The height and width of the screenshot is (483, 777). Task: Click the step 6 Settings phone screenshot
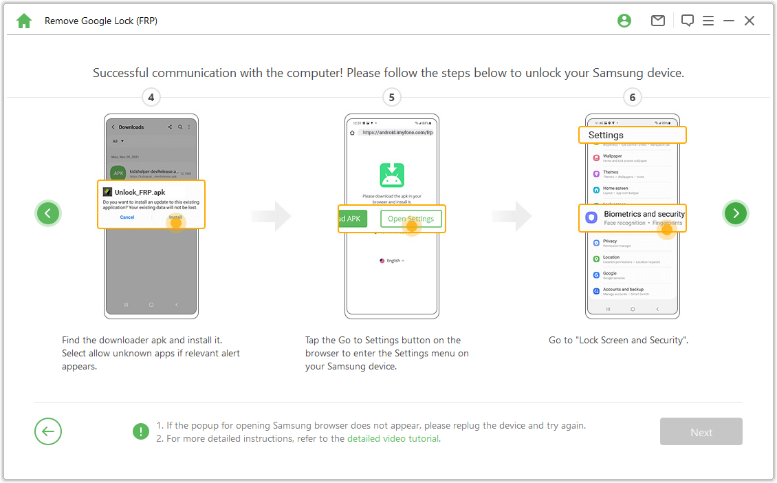(633, 216)
